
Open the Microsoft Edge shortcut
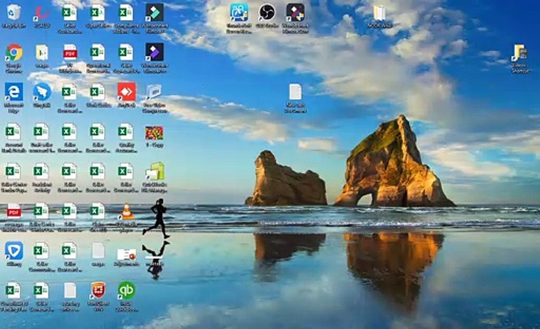pos(14,92)
